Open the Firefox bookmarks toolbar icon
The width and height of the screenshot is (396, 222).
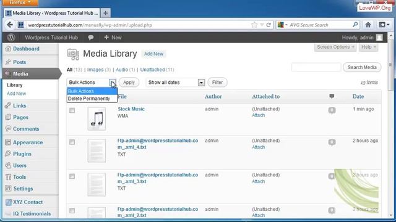point(384,25)
